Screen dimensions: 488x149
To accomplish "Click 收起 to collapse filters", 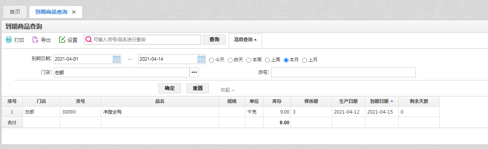I will (227, 90).
